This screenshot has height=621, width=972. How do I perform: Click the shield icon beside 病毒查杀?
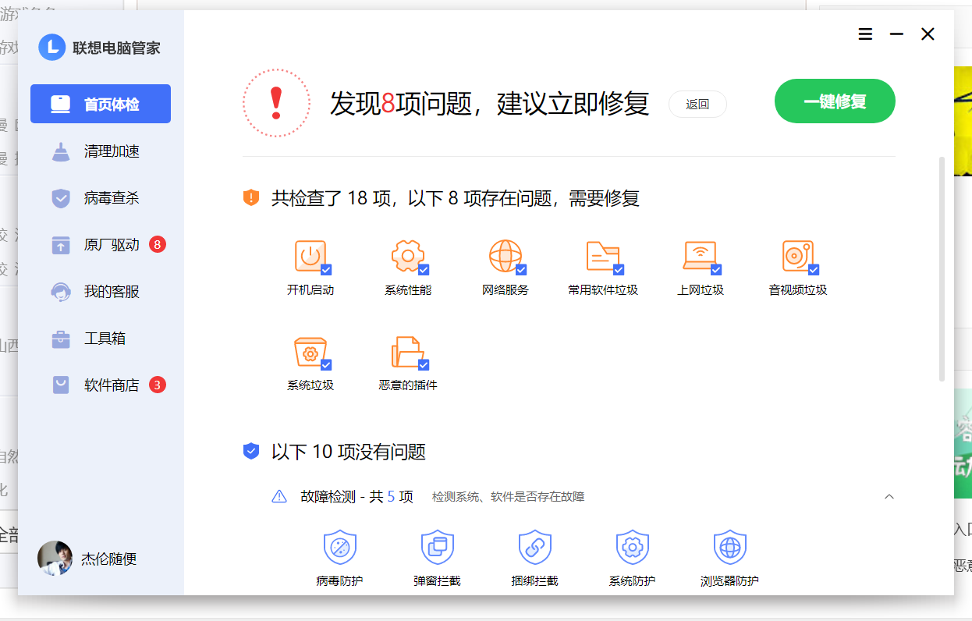coord(61,198)
